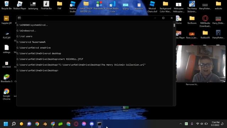Launch the BlueStacks 5 desktop shortcut
The height and width of the screenshot is (128, 227).
click(x=6, y=78)
